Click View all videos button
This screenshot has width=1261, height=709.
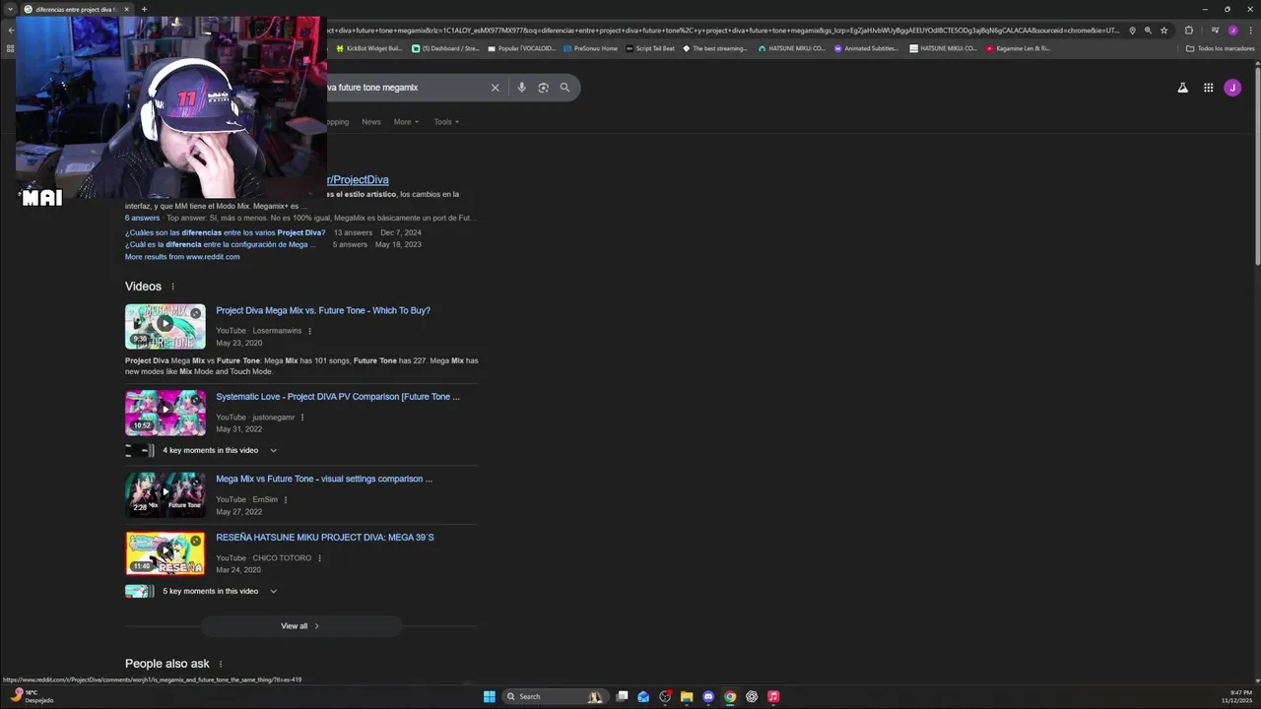tap(300, 626)
